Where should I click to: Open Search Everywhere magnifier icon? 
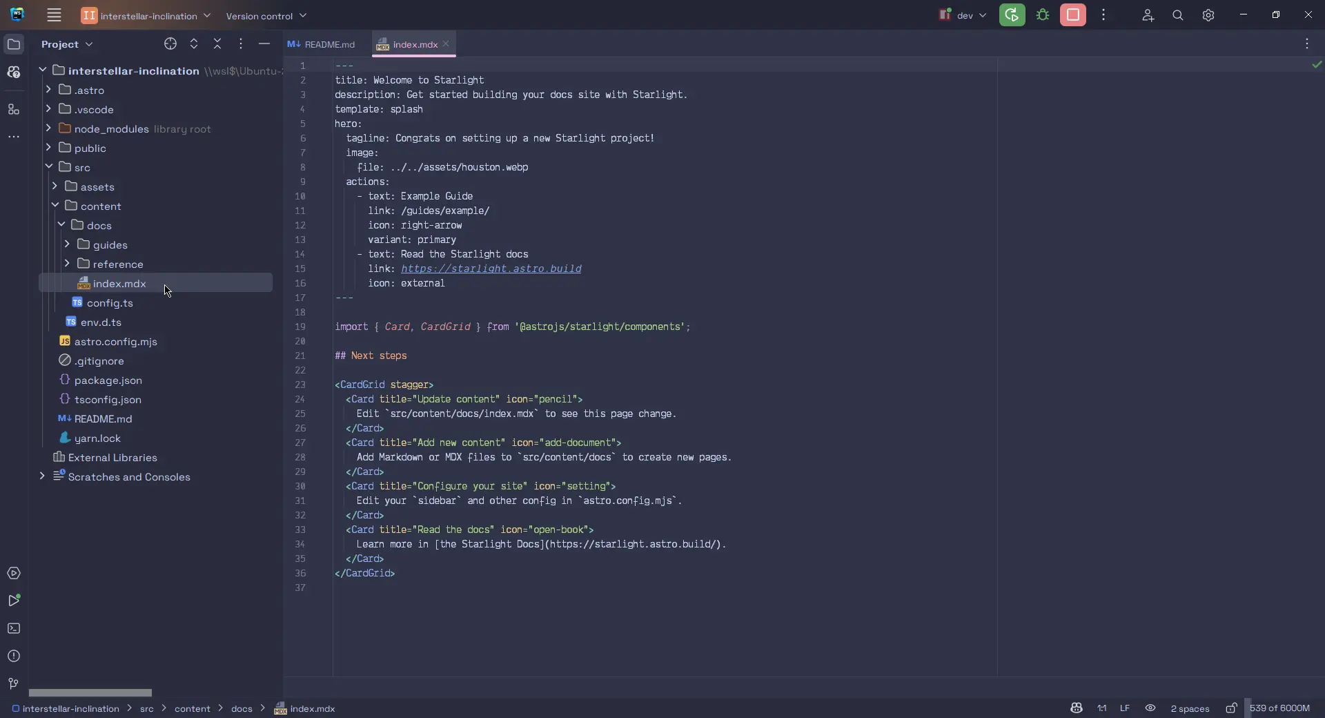[1178, 15]
